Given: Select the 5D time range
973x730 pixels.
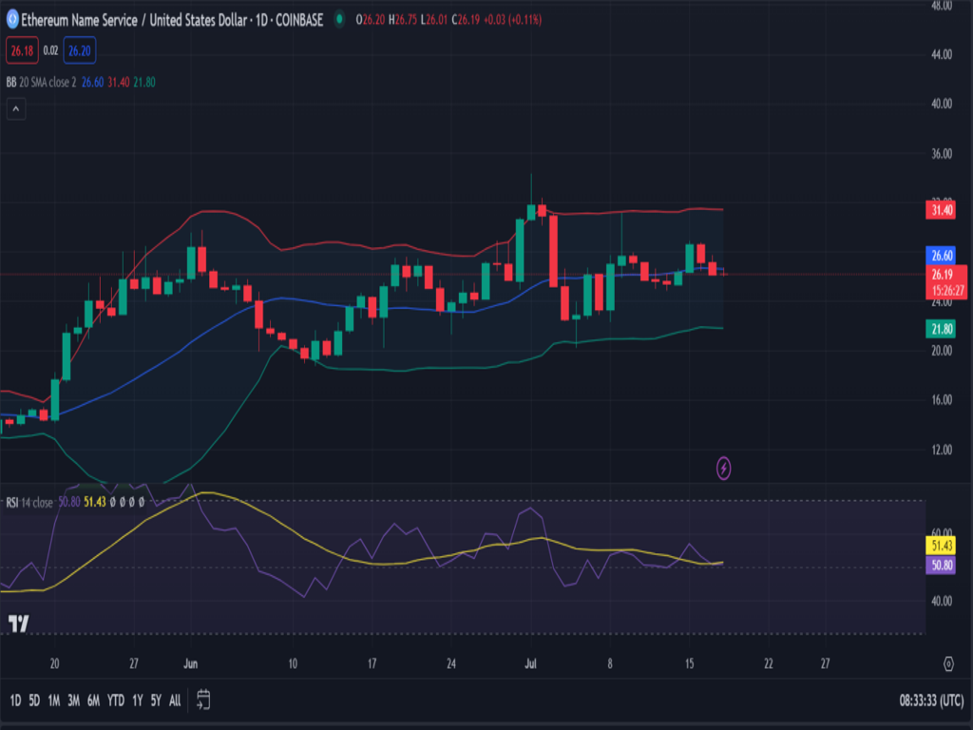Looking at the screenshot, I should click(x=34, y=701).
